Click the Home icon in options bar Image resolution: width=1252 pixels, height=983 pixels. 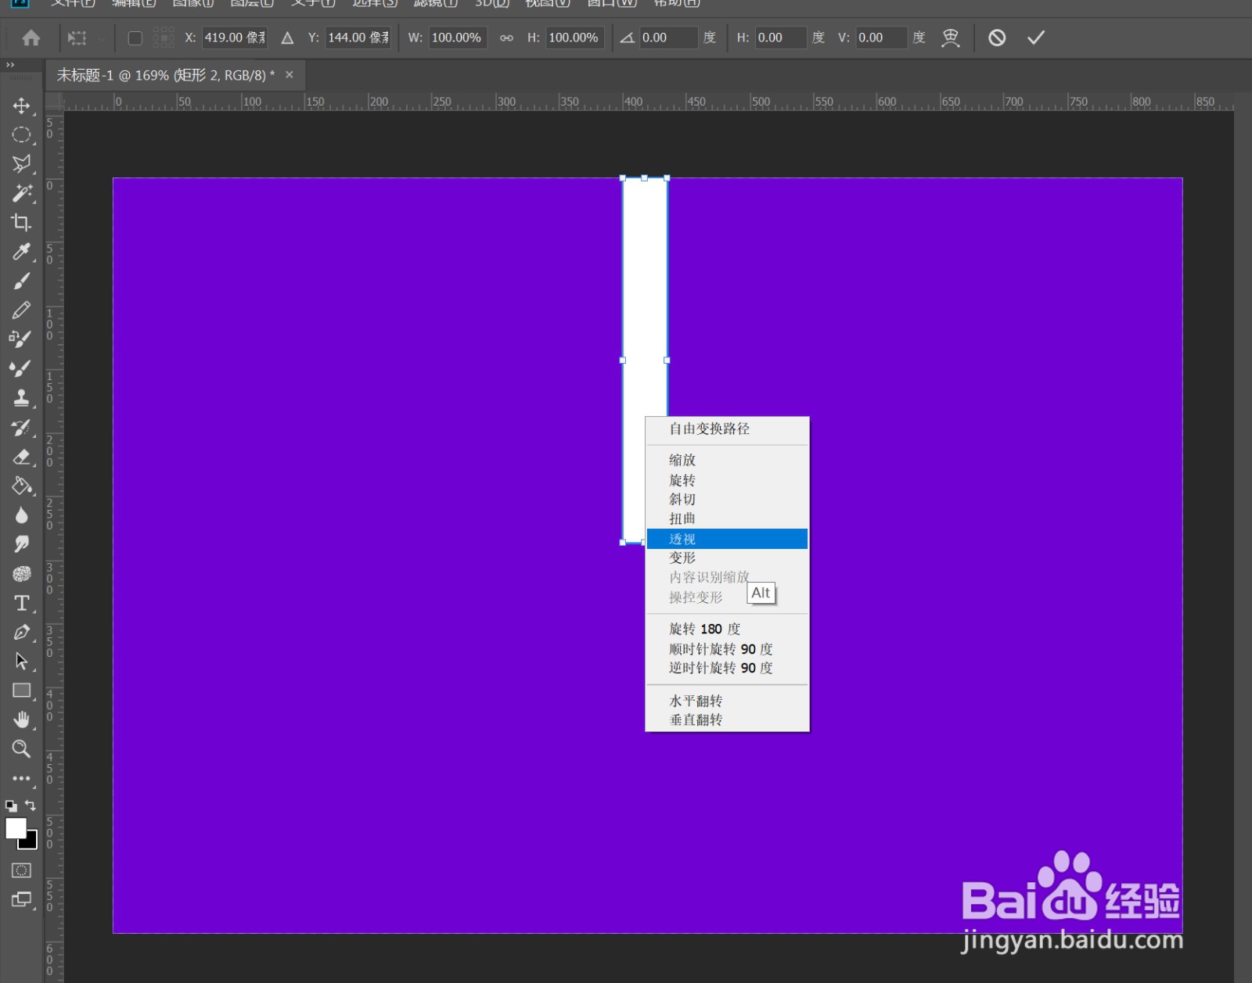tap(31, 38)
